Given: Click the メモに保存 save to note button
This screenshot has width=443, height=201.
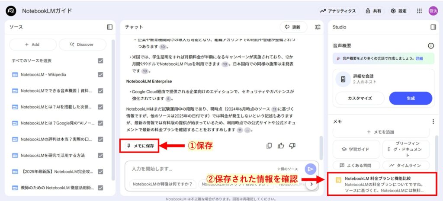Looking at the screenshot, I should (x=141, y=146).
